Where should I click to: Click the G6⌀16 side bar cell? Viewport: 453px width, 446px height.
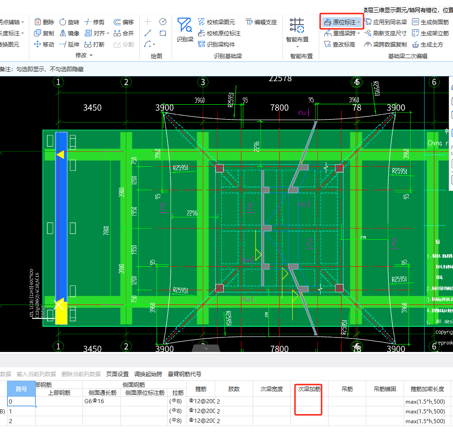click(102, 401)
